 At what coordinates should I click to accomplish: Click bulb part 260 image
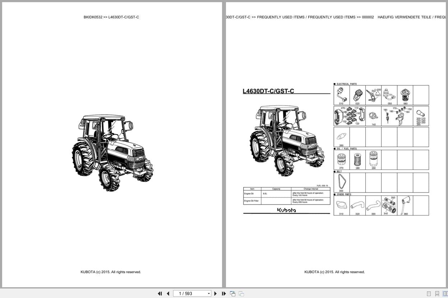pyautogui.click(x=341, y=137)
